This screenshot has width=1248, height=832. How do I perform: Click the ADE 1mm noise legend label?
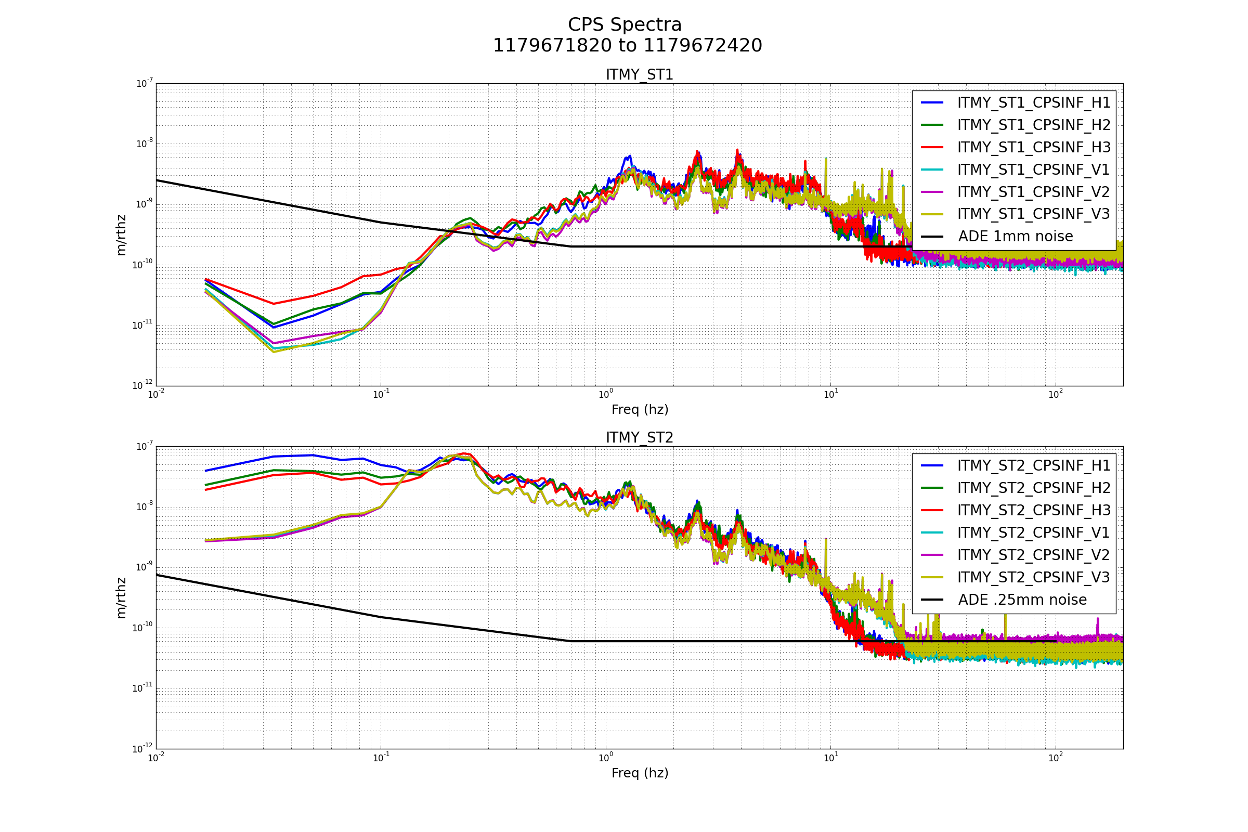(x=1015, y=237)
